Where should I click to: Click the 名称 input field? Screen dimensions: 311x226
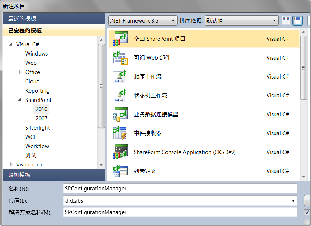click(180, 189)
